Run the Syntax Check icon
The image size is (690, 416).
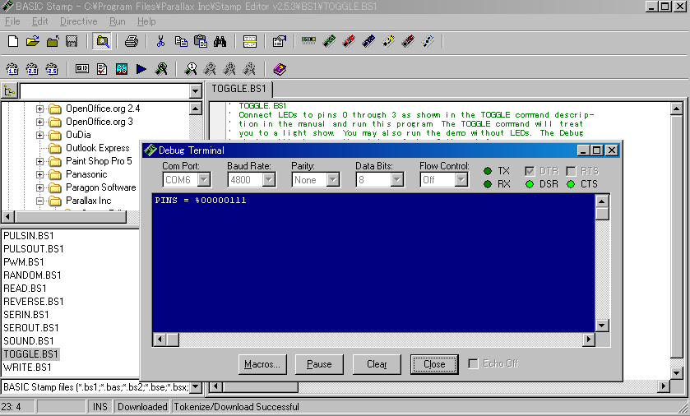102,69
